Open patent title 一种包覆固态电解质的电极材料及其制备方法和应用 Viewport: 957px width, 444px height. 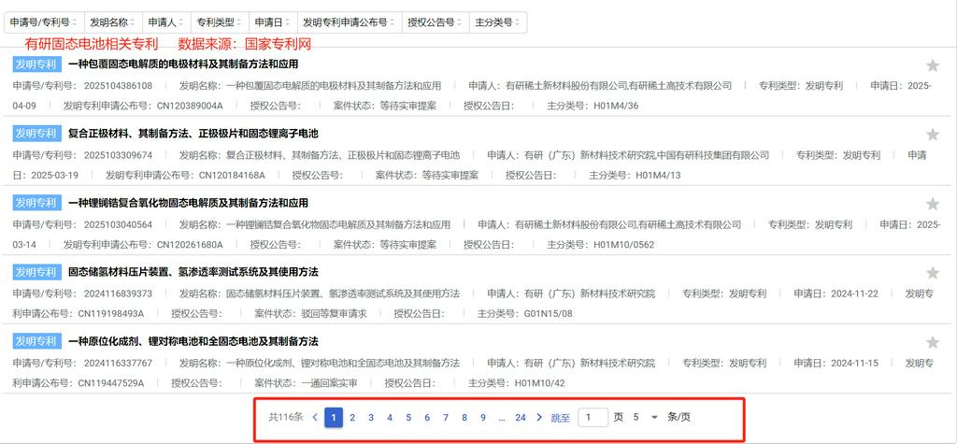tap(183, 64)
